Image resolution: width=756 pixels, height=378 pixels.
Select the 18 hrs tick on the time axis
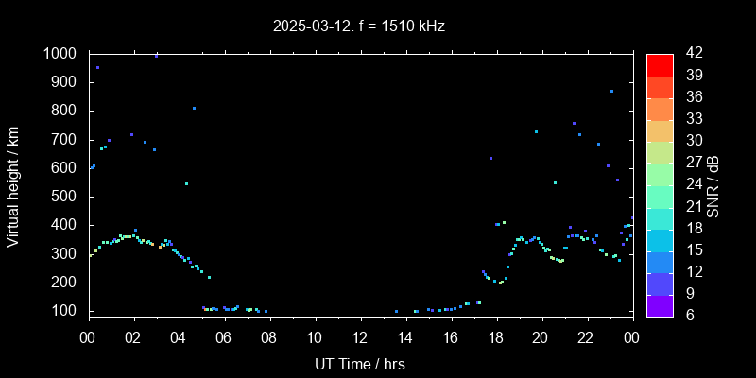pos(495,337)
